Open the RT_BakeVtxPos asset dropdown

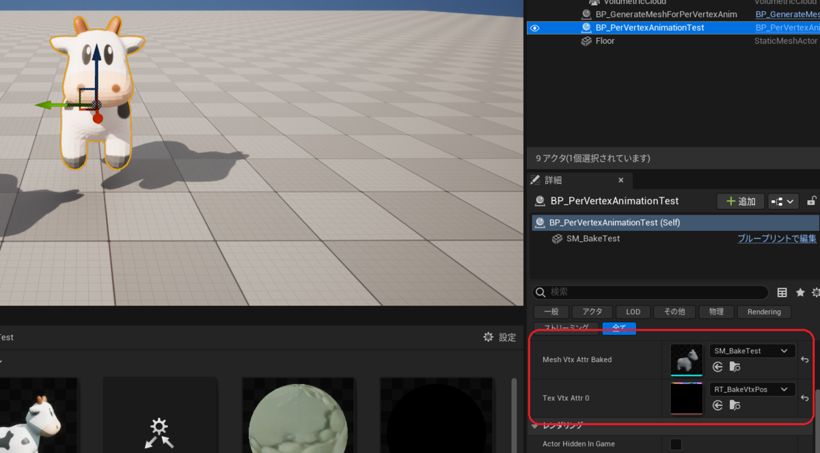point(752,388)
